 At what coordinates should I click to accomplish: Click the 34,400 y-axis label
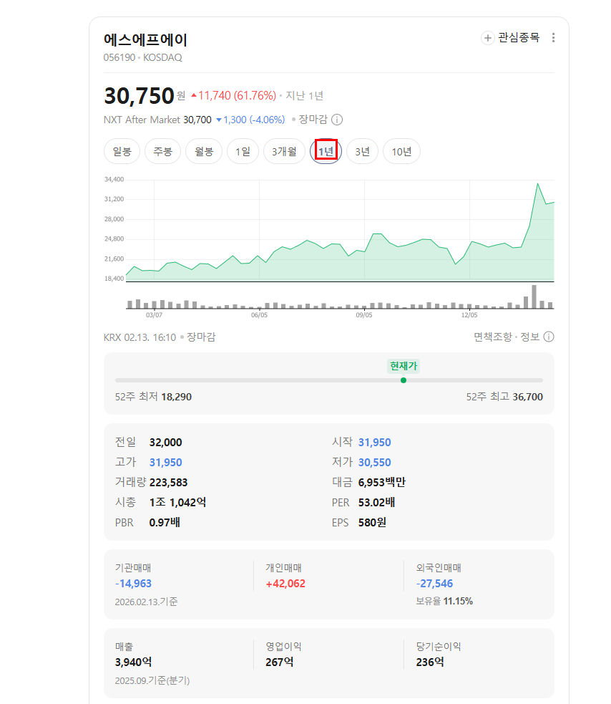pos(114,179)
